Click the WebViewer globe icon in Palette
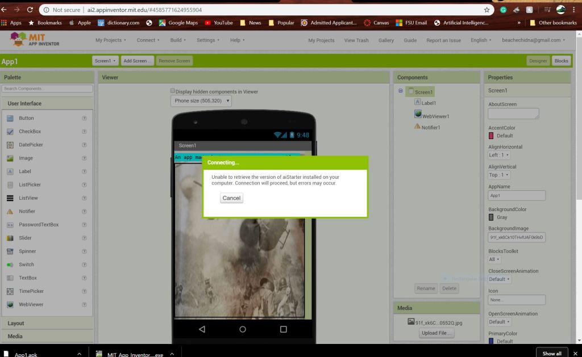Screen dimensions: 582x357 (x=10, y=304)
